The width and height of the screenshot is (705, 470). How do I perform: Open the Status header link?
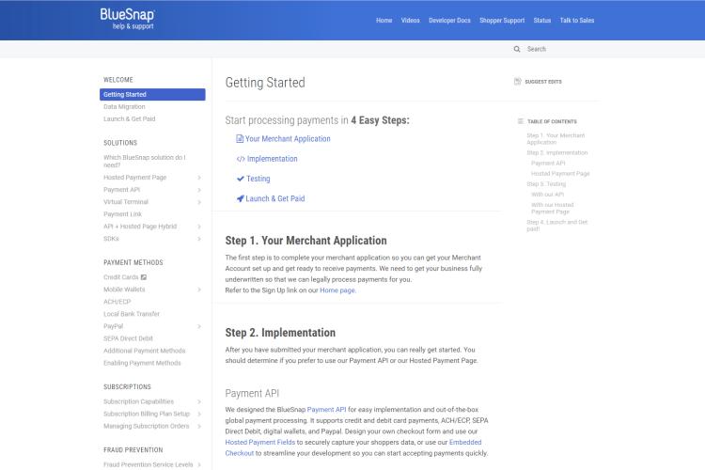541,21
